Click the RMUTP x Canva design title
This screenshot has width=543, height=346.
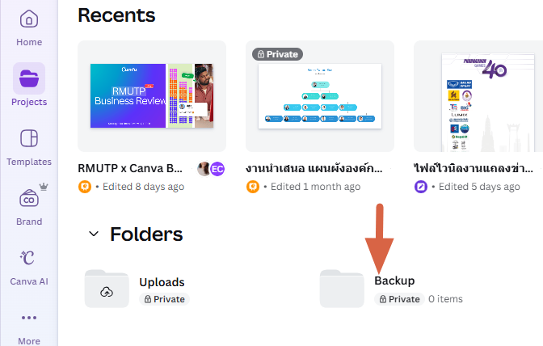coord(134,169)
